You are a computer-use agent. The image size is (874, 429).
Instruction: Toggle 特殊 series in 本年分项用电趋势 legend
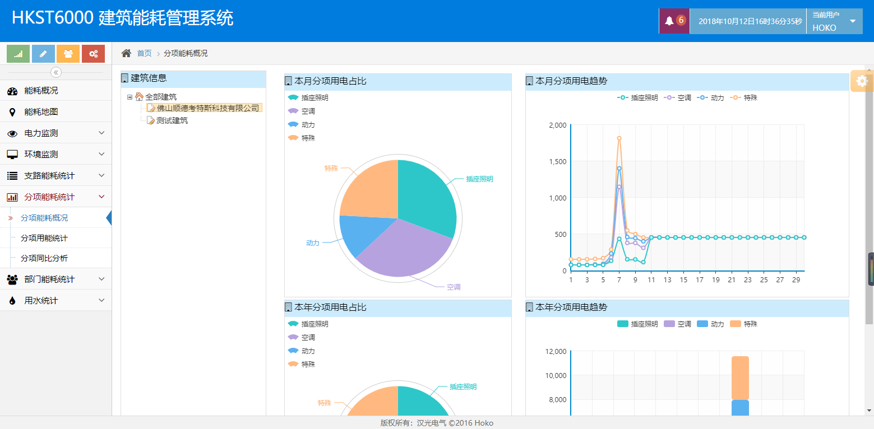coord(744,324)
